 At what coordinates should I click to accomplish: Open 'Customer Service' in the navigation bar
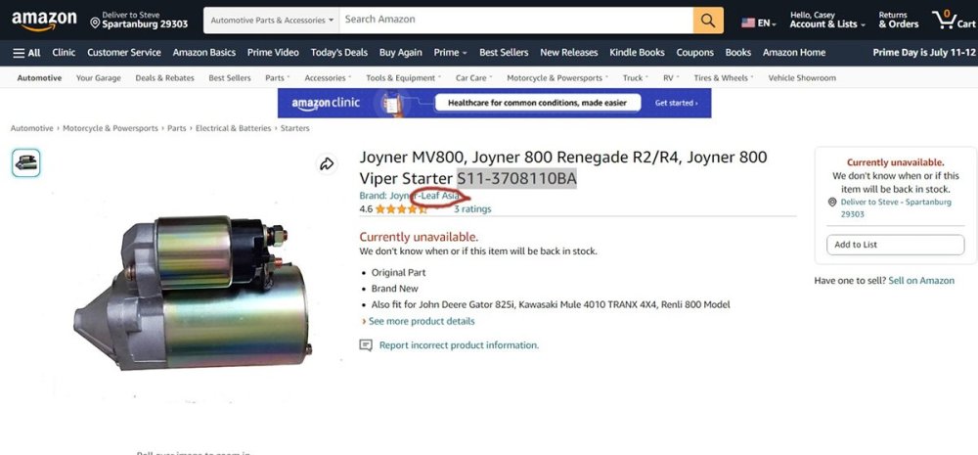tap(124, 53)
